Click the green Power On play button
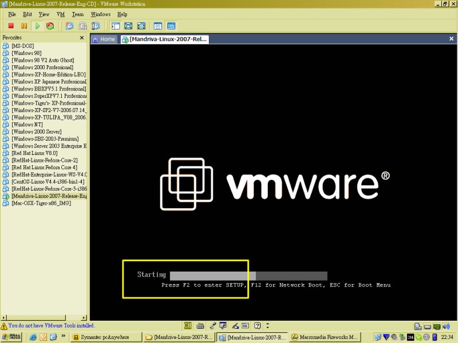458x343 pixels. [37, 26]
